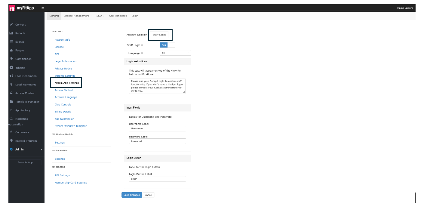Open the Membership Card Settings link
This screenshot has height=219, width=427.
point(71,183)
